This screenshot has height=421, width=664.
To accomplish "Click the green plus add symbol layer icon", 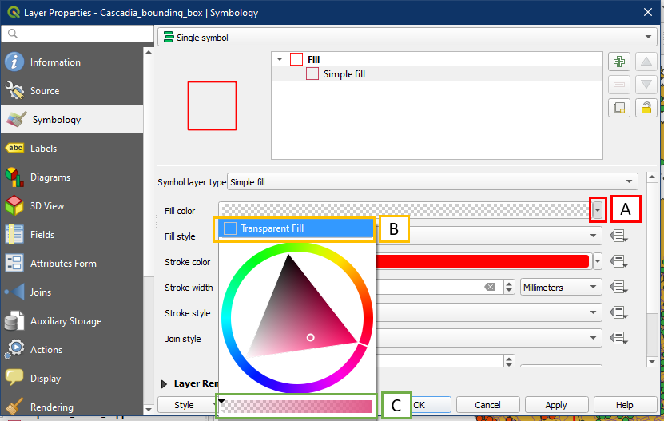I will (x=618, y=62).
